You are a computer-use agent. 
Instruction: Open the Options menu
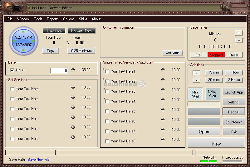pyautogui.click(x=69, y=19)
